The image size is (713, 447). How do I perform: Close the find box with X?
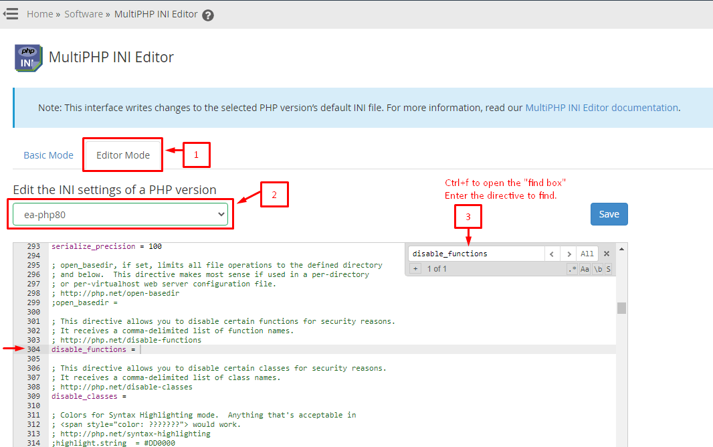pos(606,254)
